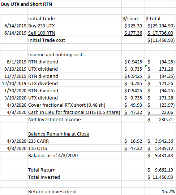
Task: Select the $5,489.12 total cell
Action: (160, 149)
